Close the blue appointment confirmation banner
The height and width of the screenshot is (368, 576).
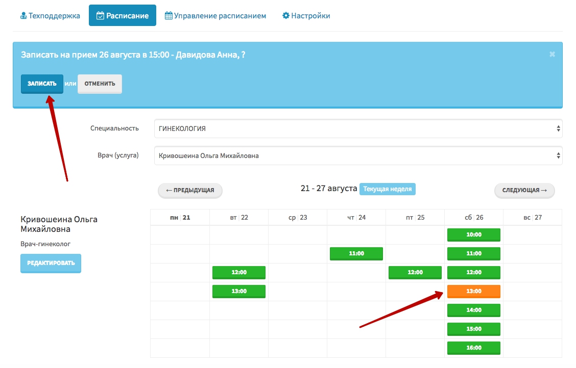pos(552,54)
